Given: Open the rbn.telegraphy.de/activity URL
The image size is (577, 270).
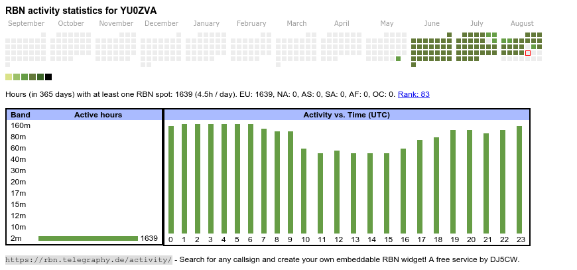Looking at the screenshot, I should 89,259.
